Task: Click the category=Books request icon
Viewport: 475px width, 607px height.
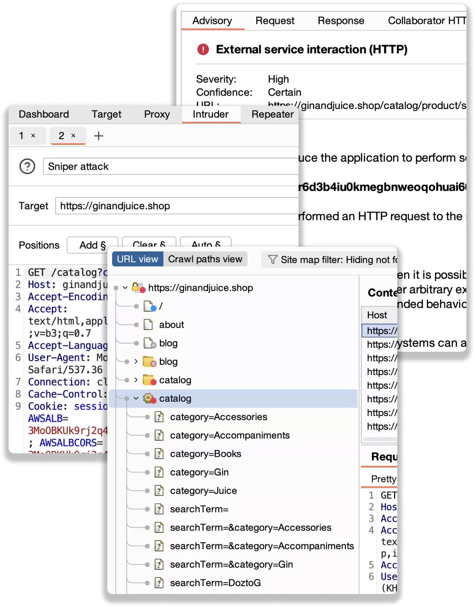Action: 159,454
